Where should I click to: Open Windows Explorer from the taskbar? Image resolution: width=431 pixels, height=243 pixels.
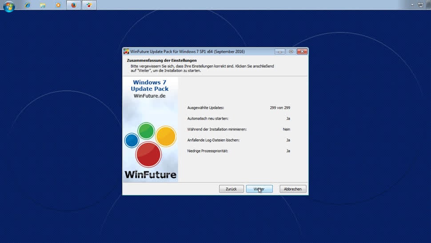43,5
